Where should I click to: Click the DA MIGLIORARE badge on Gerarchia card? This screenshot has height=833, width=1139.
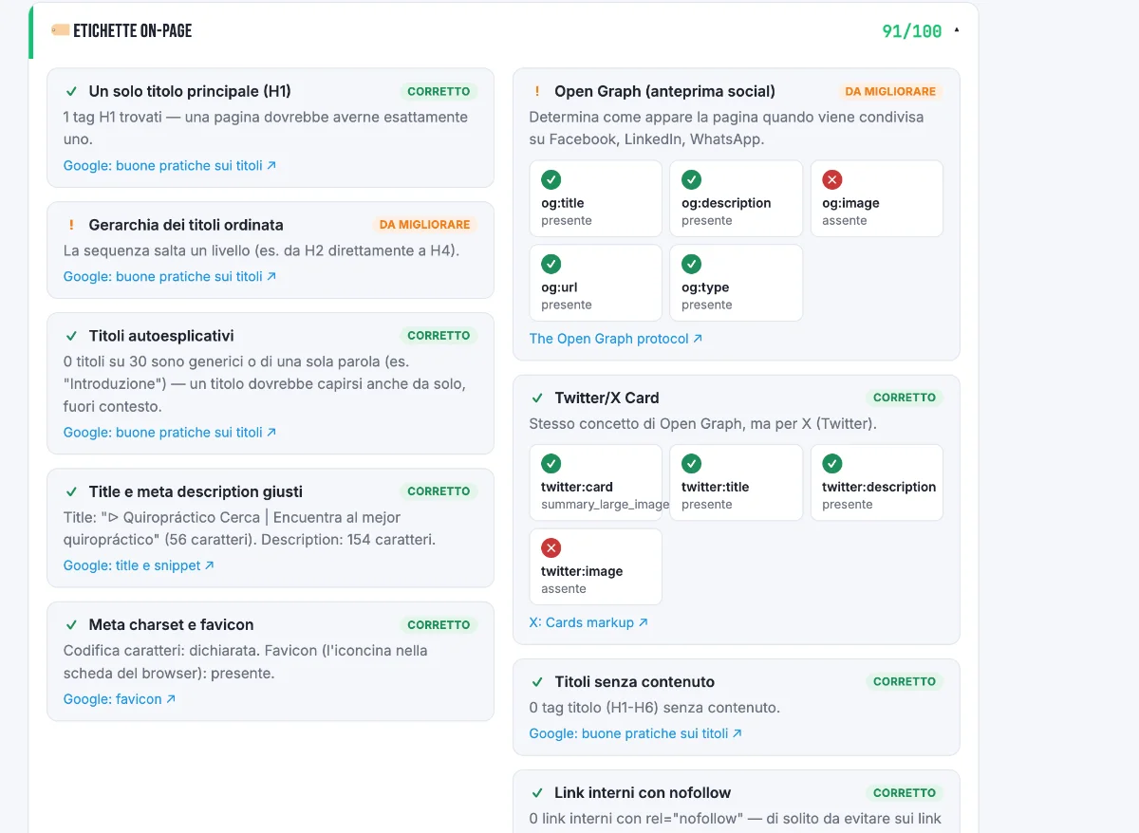click(x=424, y=225)
